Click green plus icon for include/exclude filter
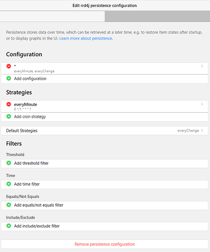Screen dimensions: 210x252 [9, 226]
